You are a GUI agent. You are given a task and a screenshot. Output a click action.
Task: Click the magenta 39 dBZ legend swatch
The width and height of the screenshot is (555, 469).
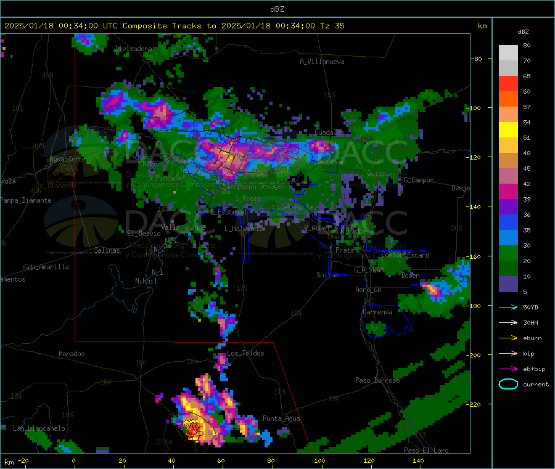(508, 191)
